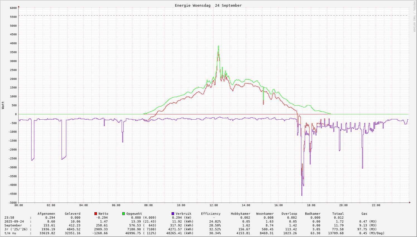Screen dimensions: 417x237
Task: Click the purple Verbruik legend swatch
Action: pyautogui.click(x=173, y=214)
